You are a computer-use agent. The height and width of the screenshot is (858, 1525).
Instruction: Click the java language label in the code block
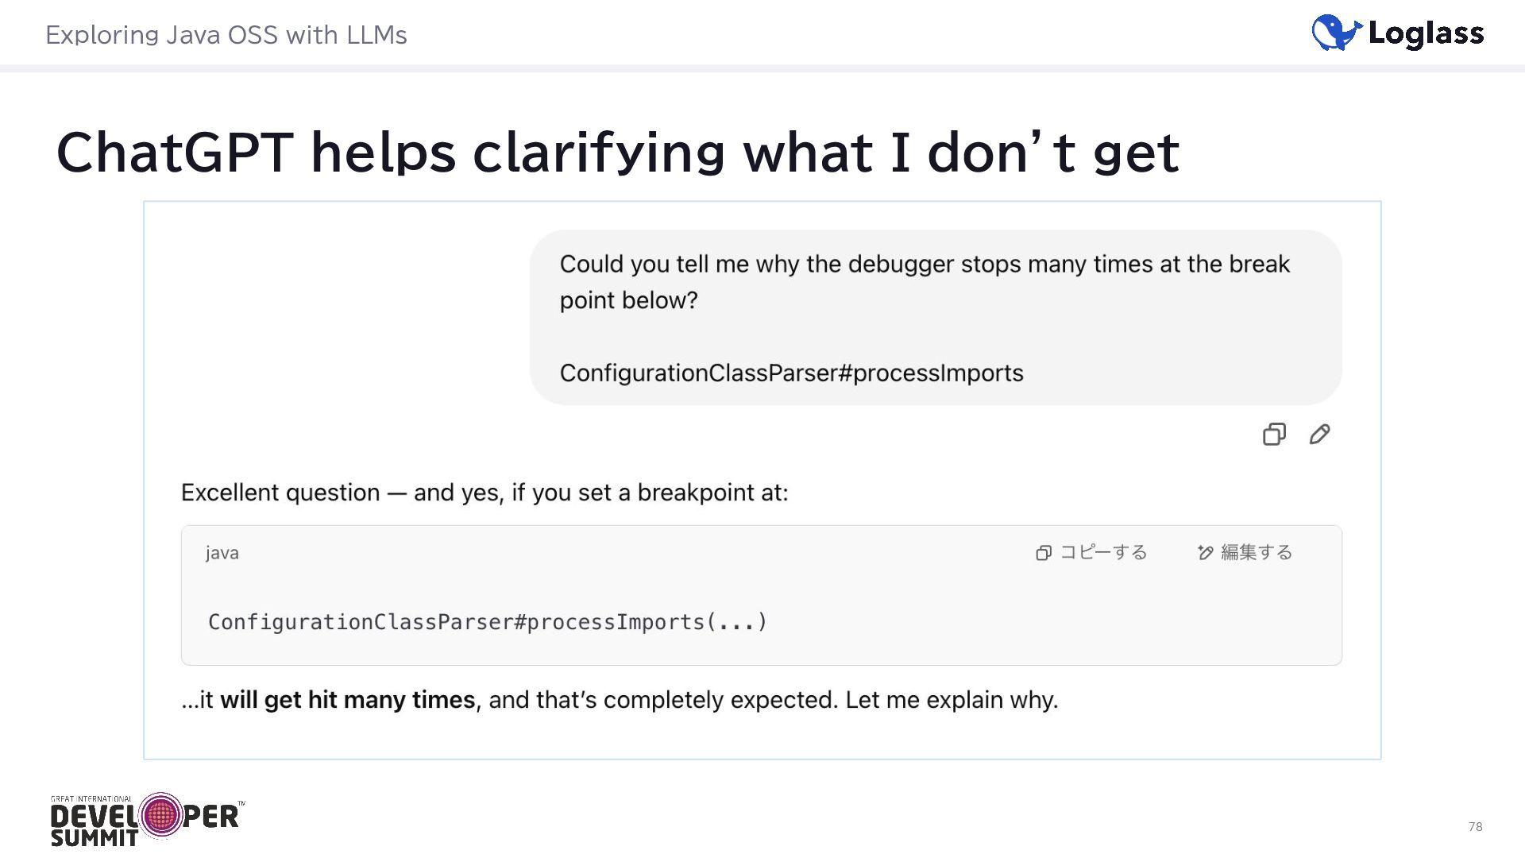tap(222, 553)
